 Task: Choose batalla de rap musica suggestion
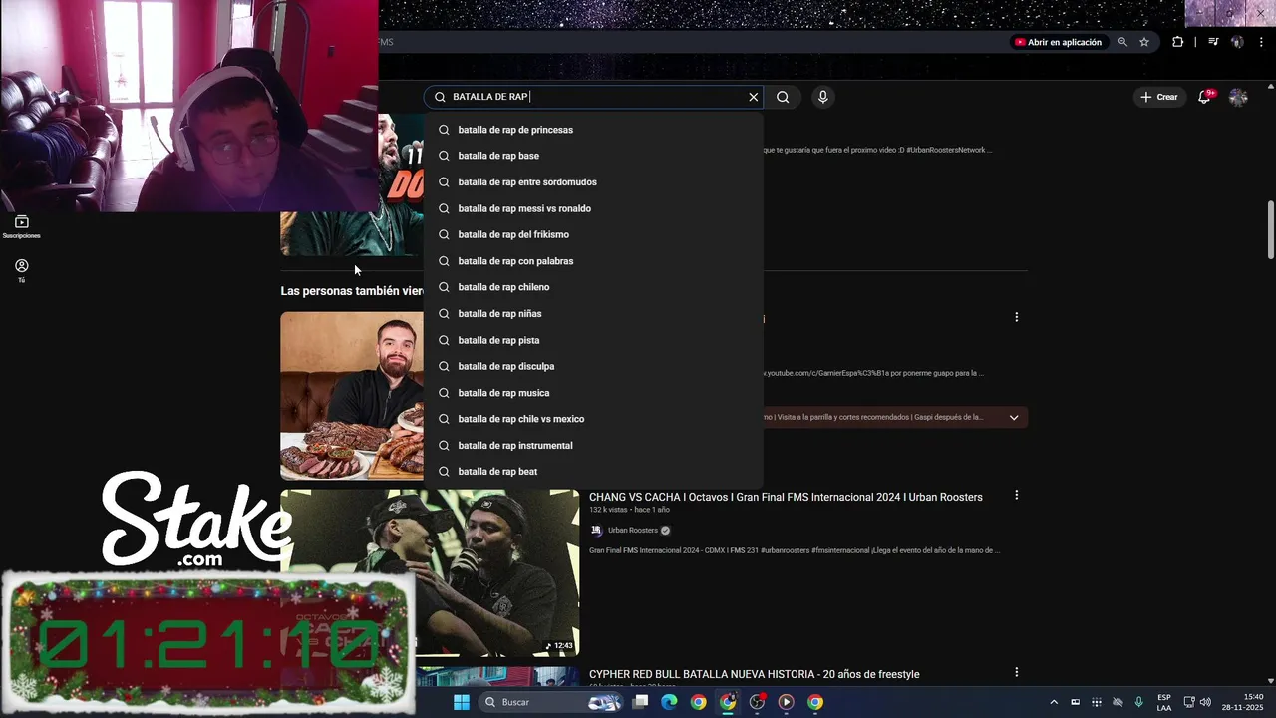tap(593, 393)
